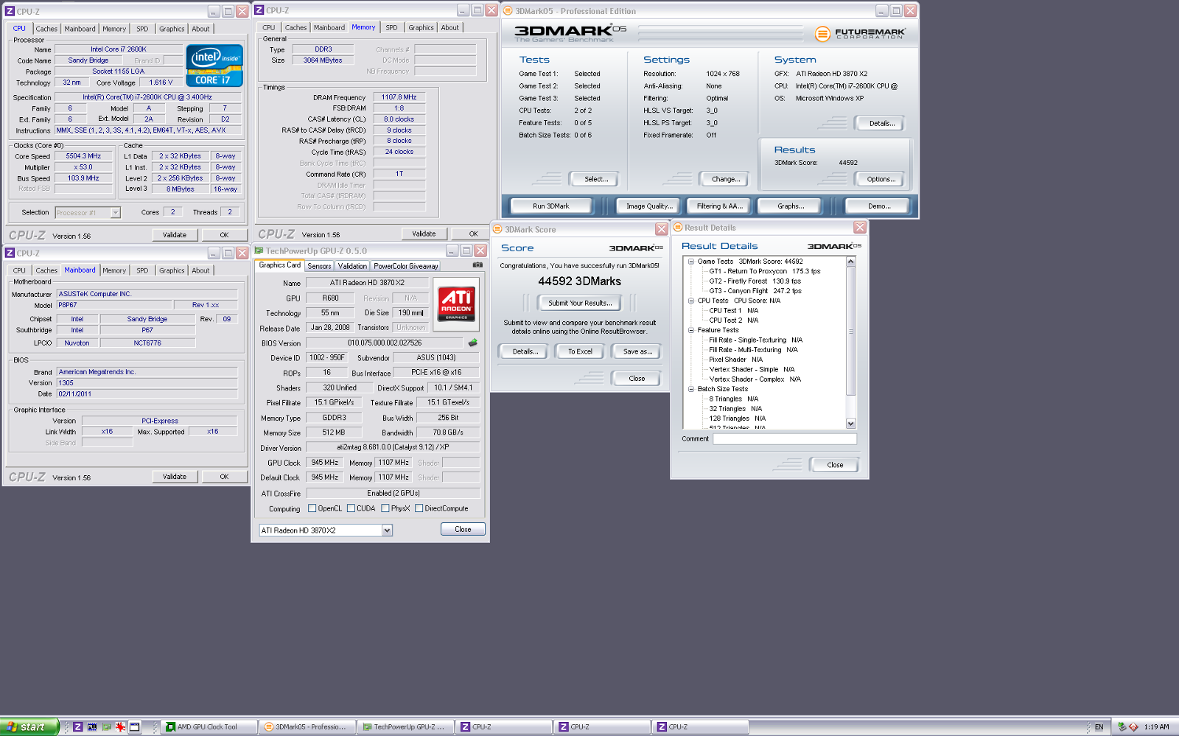
Task: Collapse the CPU Tests tree node
Action: (x=690, y=301)
